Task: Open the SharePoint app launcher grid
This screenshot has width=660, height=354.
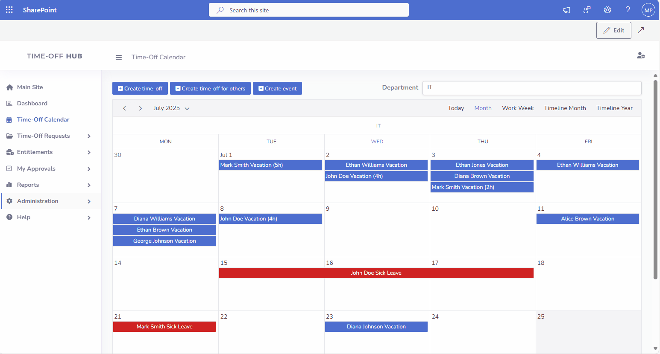Action: 9,10
